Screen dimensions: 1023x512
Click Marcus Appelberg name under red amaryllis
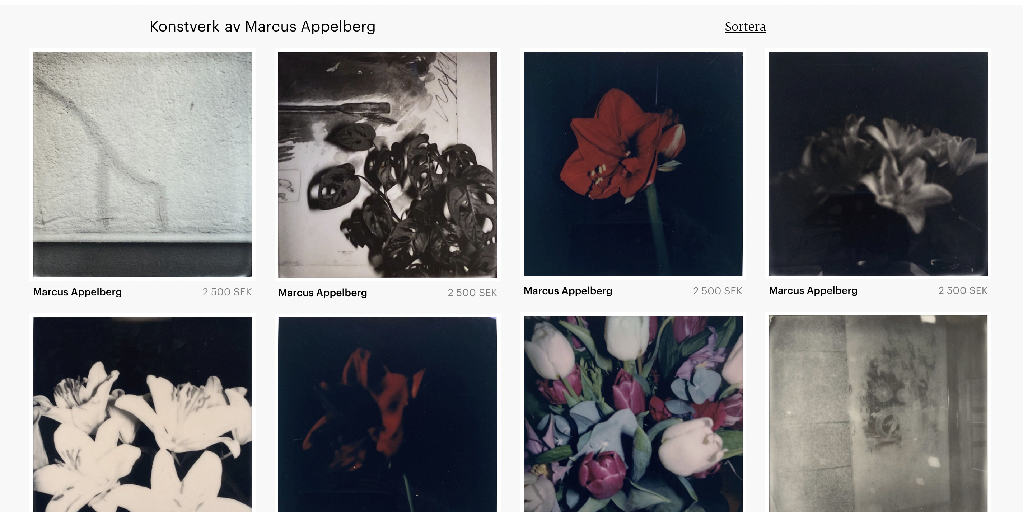(568, 291)
